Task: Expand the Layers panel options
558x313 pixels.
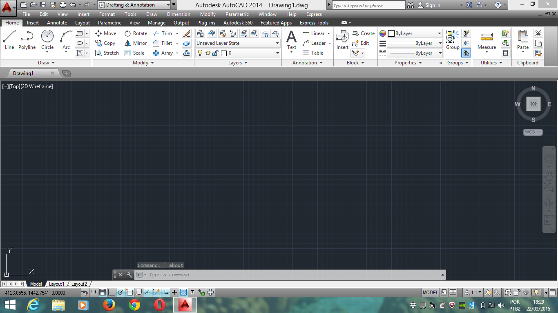Action: [x=238, y=63]
